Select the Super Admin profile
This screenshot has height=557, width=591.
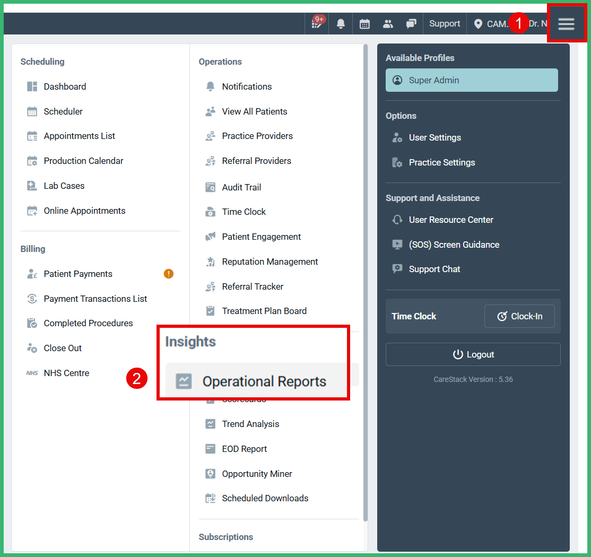472,80
